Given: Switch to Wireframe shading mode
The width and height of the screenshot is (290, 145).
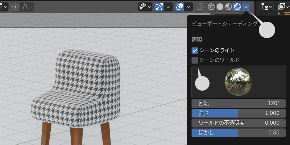Looking at the screenshot, I should 211,7.
